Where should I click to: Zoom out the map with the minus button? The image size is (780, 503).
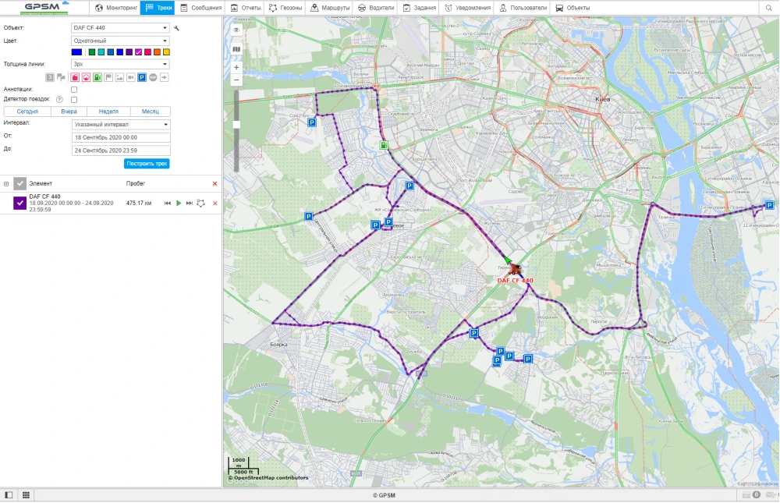(236, 80)
